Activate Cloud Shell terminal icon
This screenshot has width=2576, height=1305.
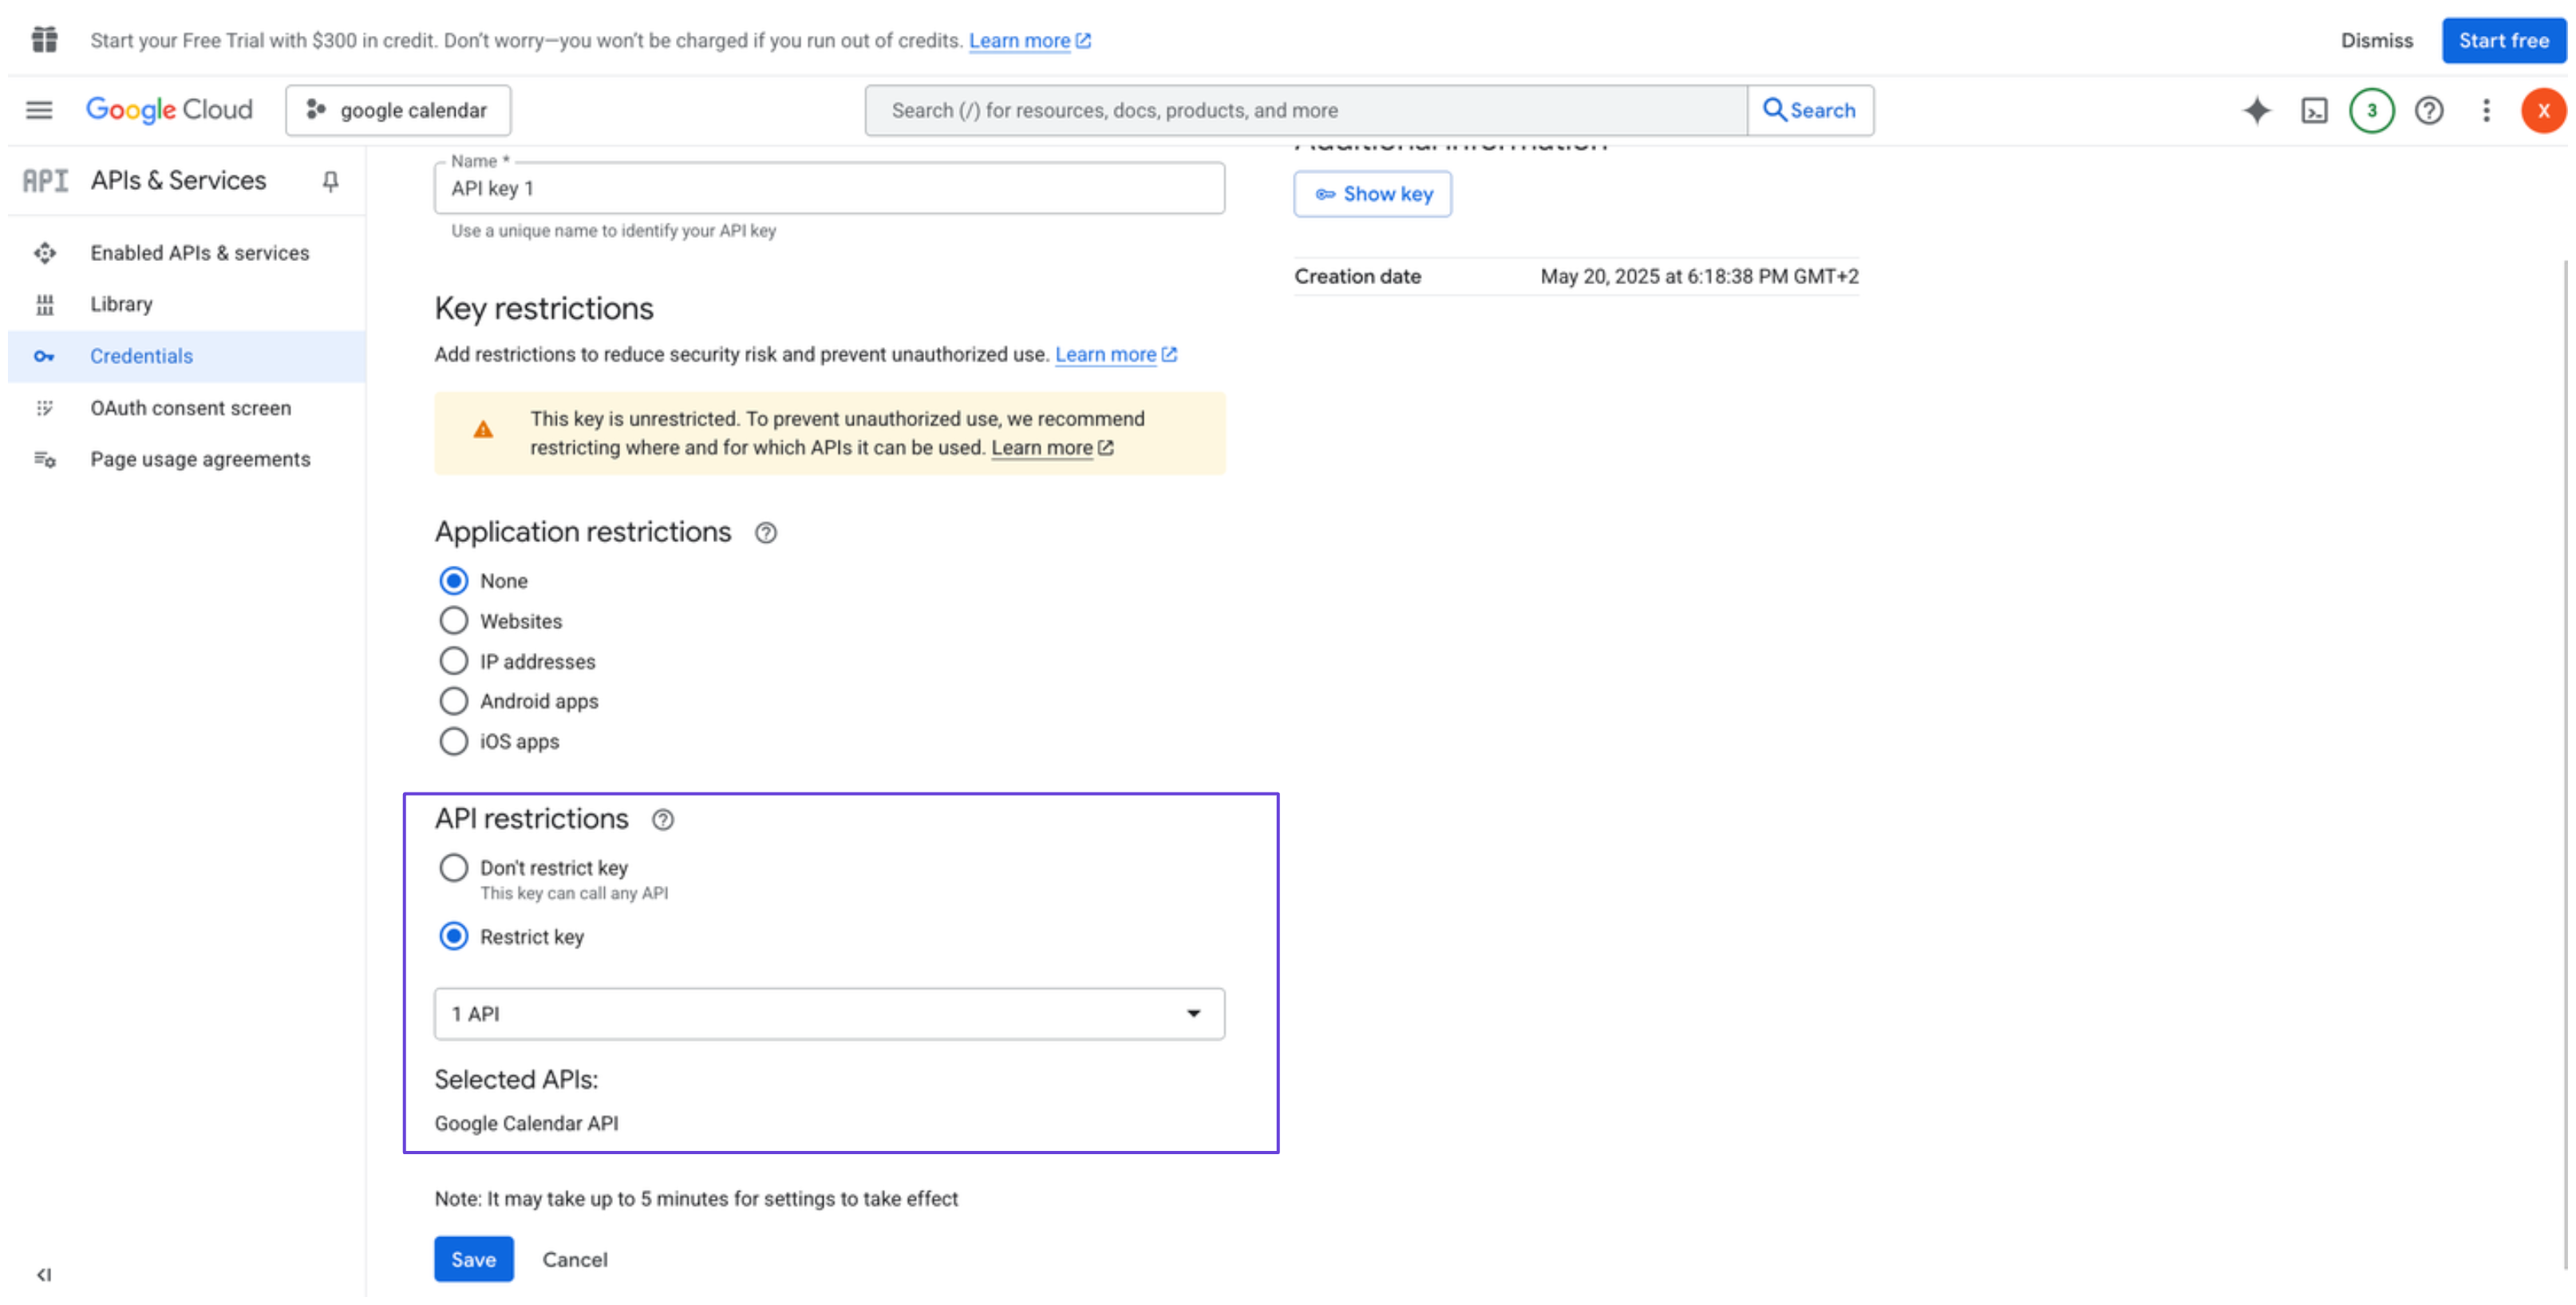click(x=2314, y=110)
